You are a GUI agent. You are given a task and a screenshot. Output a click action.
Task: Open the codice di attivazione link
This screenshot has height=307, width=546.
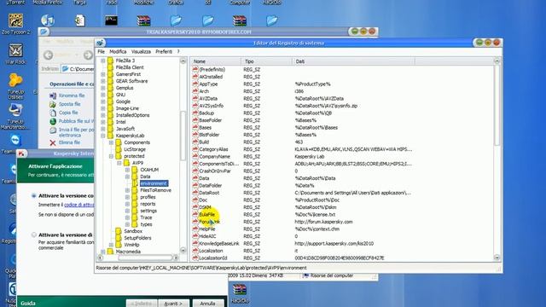pyautogui.click(x=79, y=205)
